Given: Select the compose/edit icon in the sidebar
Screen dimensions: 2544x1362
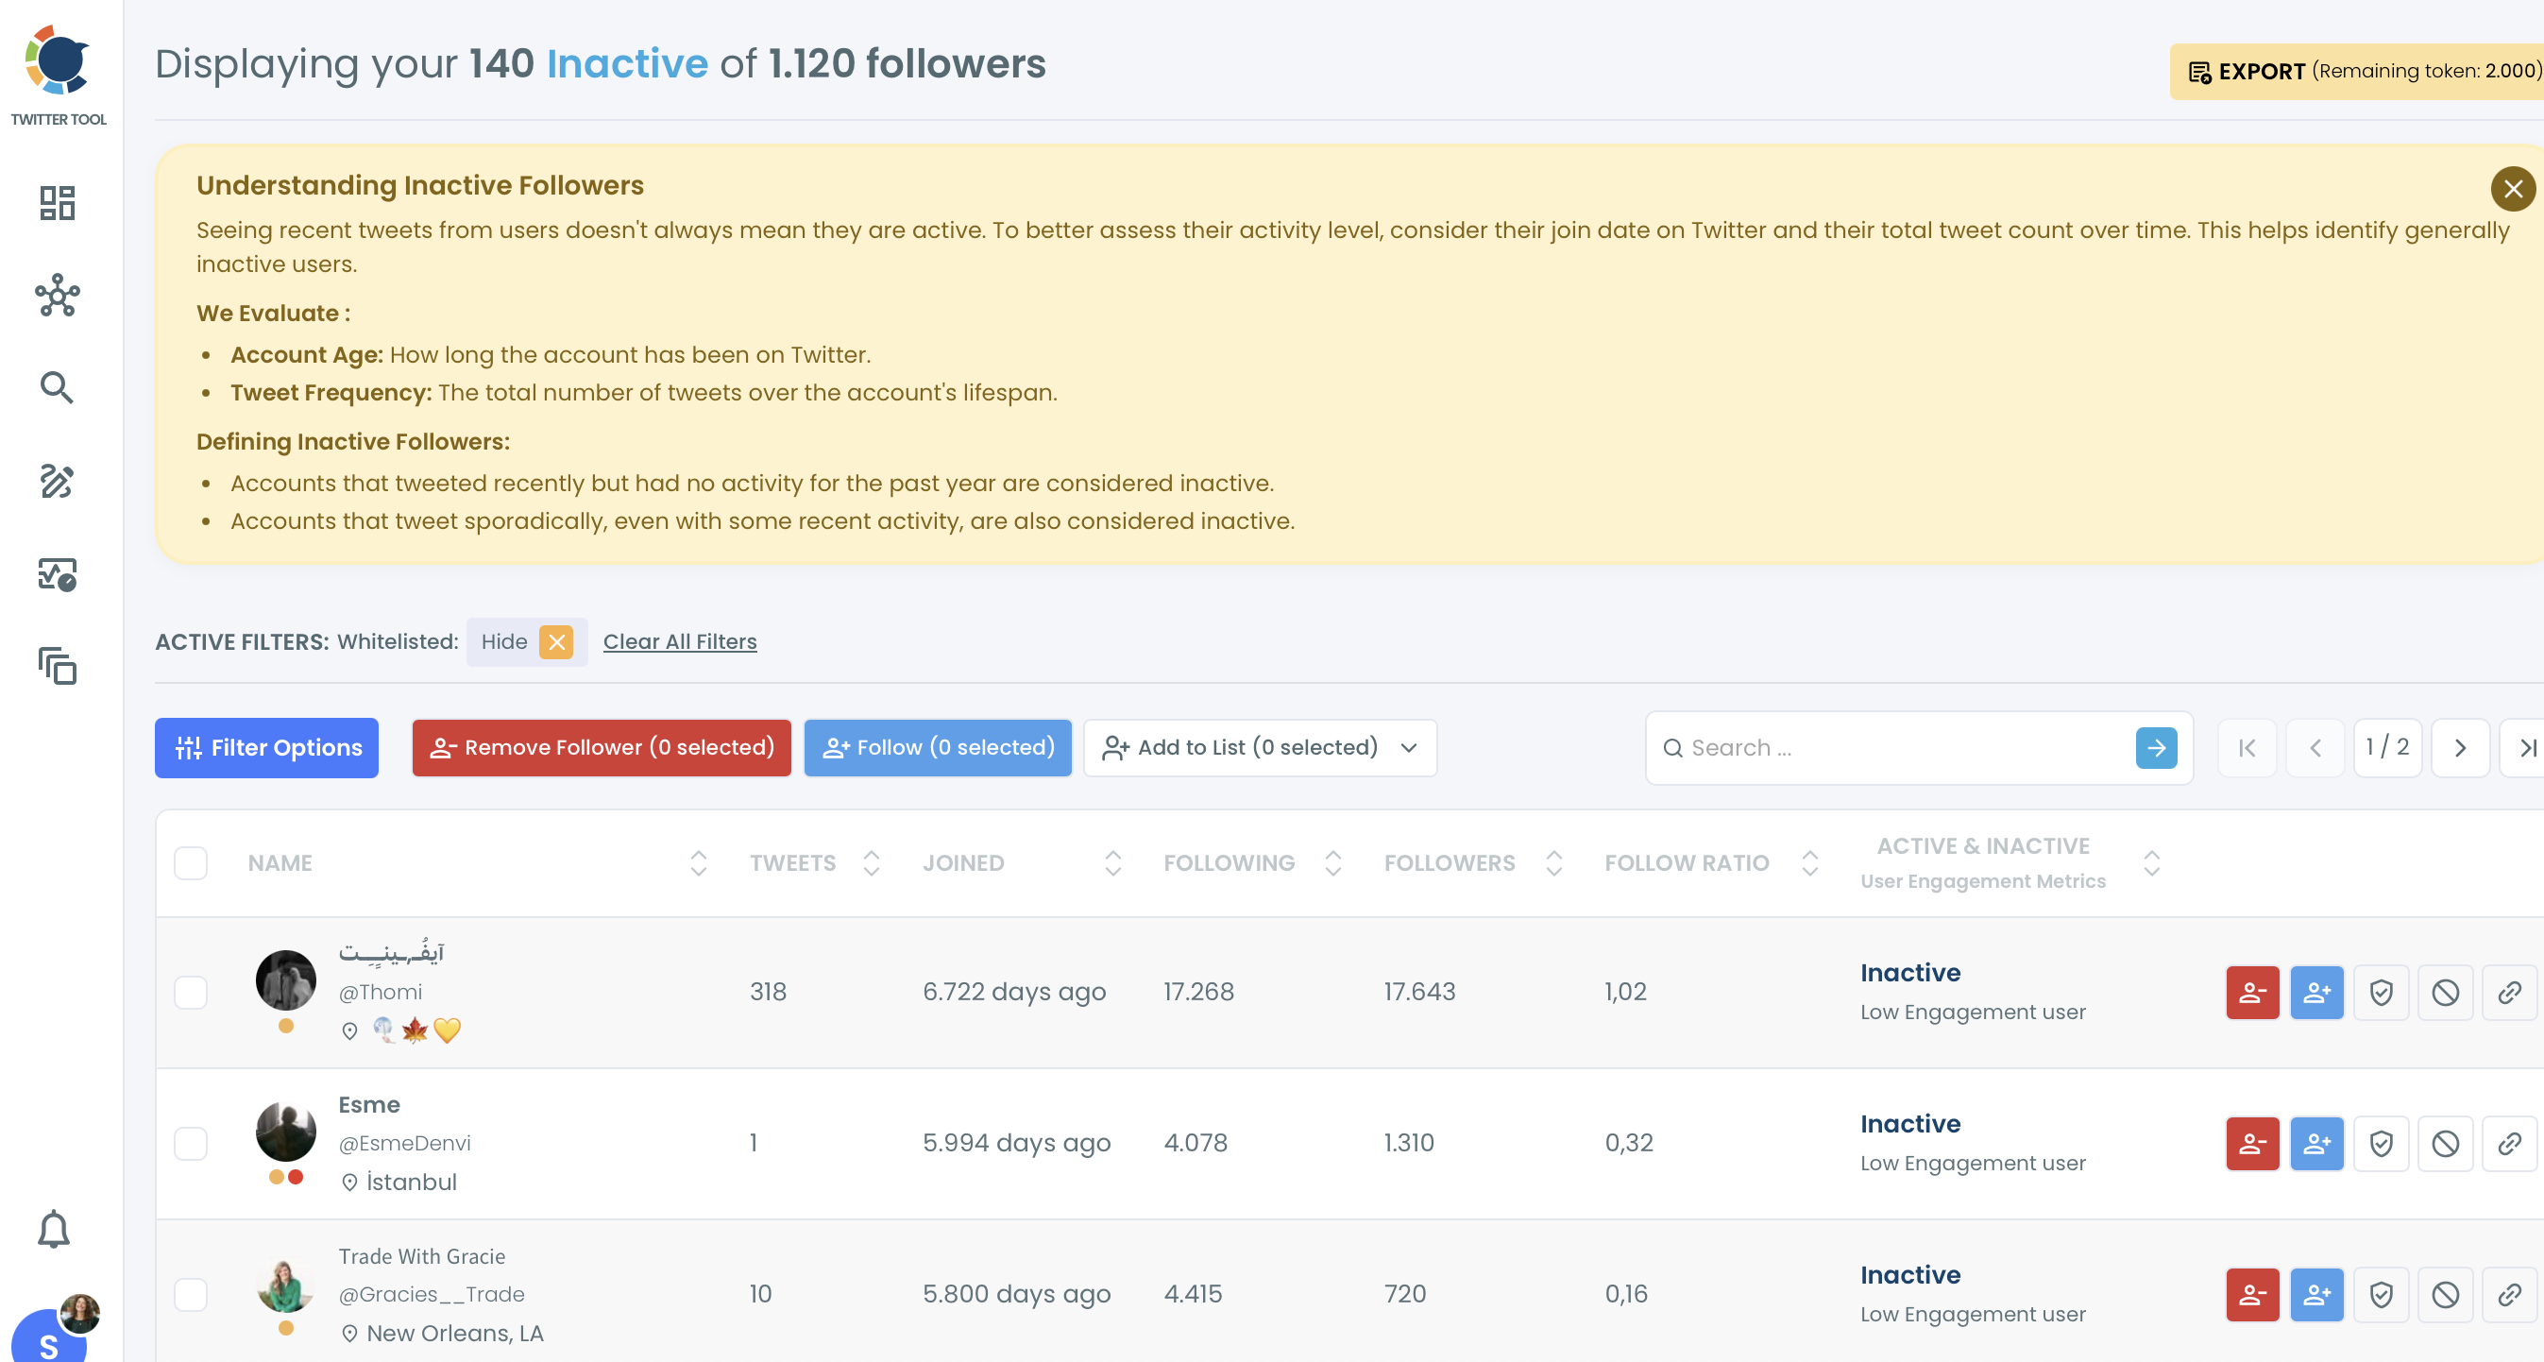Looking at the screenshot, I should [57, 481].
